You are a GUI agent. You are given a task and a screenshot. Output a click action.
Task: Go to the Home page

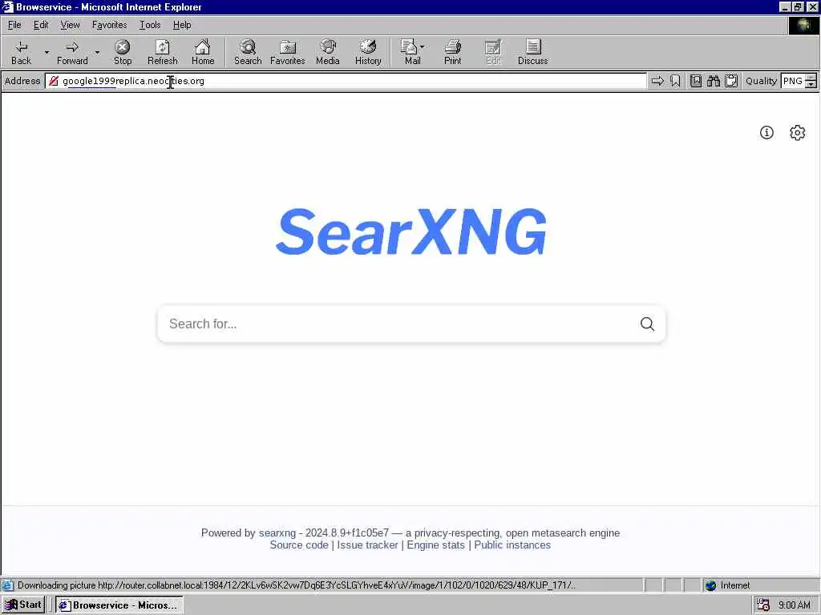pyautogui.click(x=203, y=52)
